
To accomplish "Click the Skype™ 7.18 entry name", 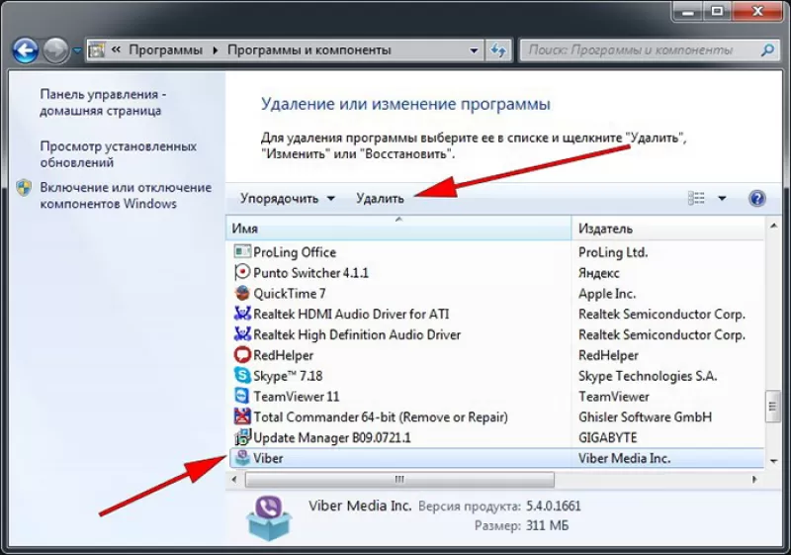I will (x=288, y=376).
